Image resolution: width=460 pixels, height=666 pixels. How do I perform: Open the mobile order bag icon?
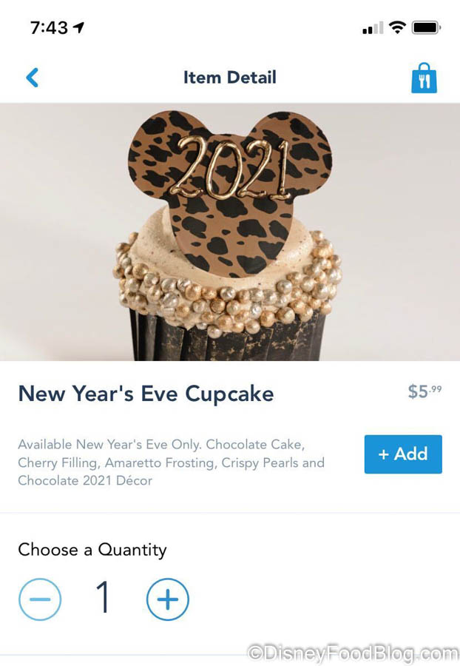click(424, 78)
